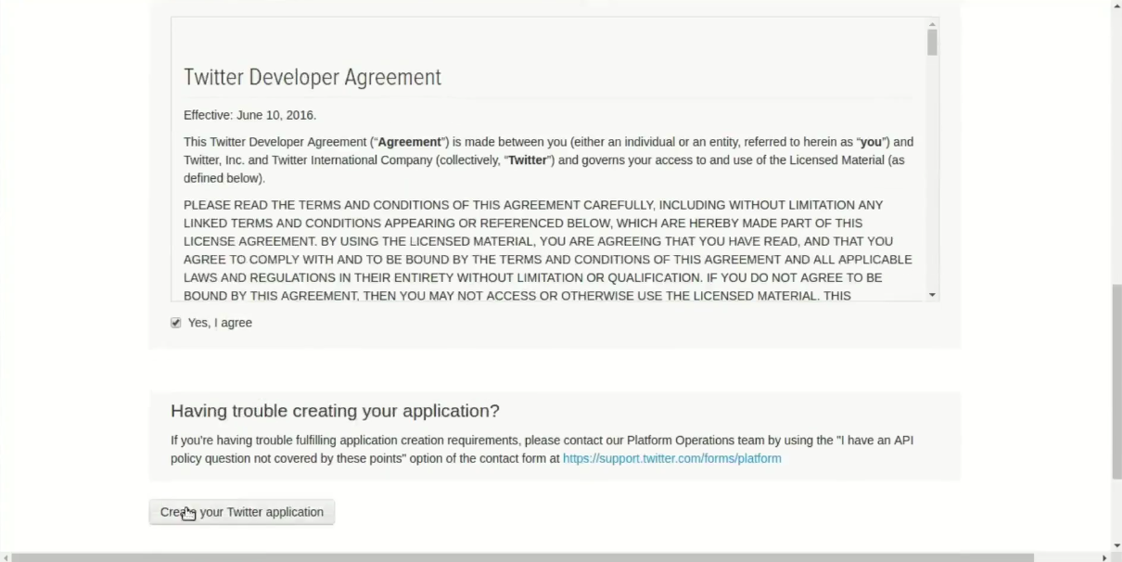Image resolution: width=1122 pixels, height=562 pixels.
Task: Click agreement box scroll-up arrow
Action: click(x=932, y=23)
